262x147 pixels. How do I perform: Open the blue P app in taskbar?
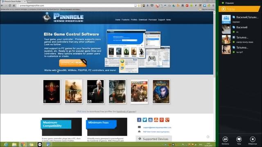coord(48,144)
